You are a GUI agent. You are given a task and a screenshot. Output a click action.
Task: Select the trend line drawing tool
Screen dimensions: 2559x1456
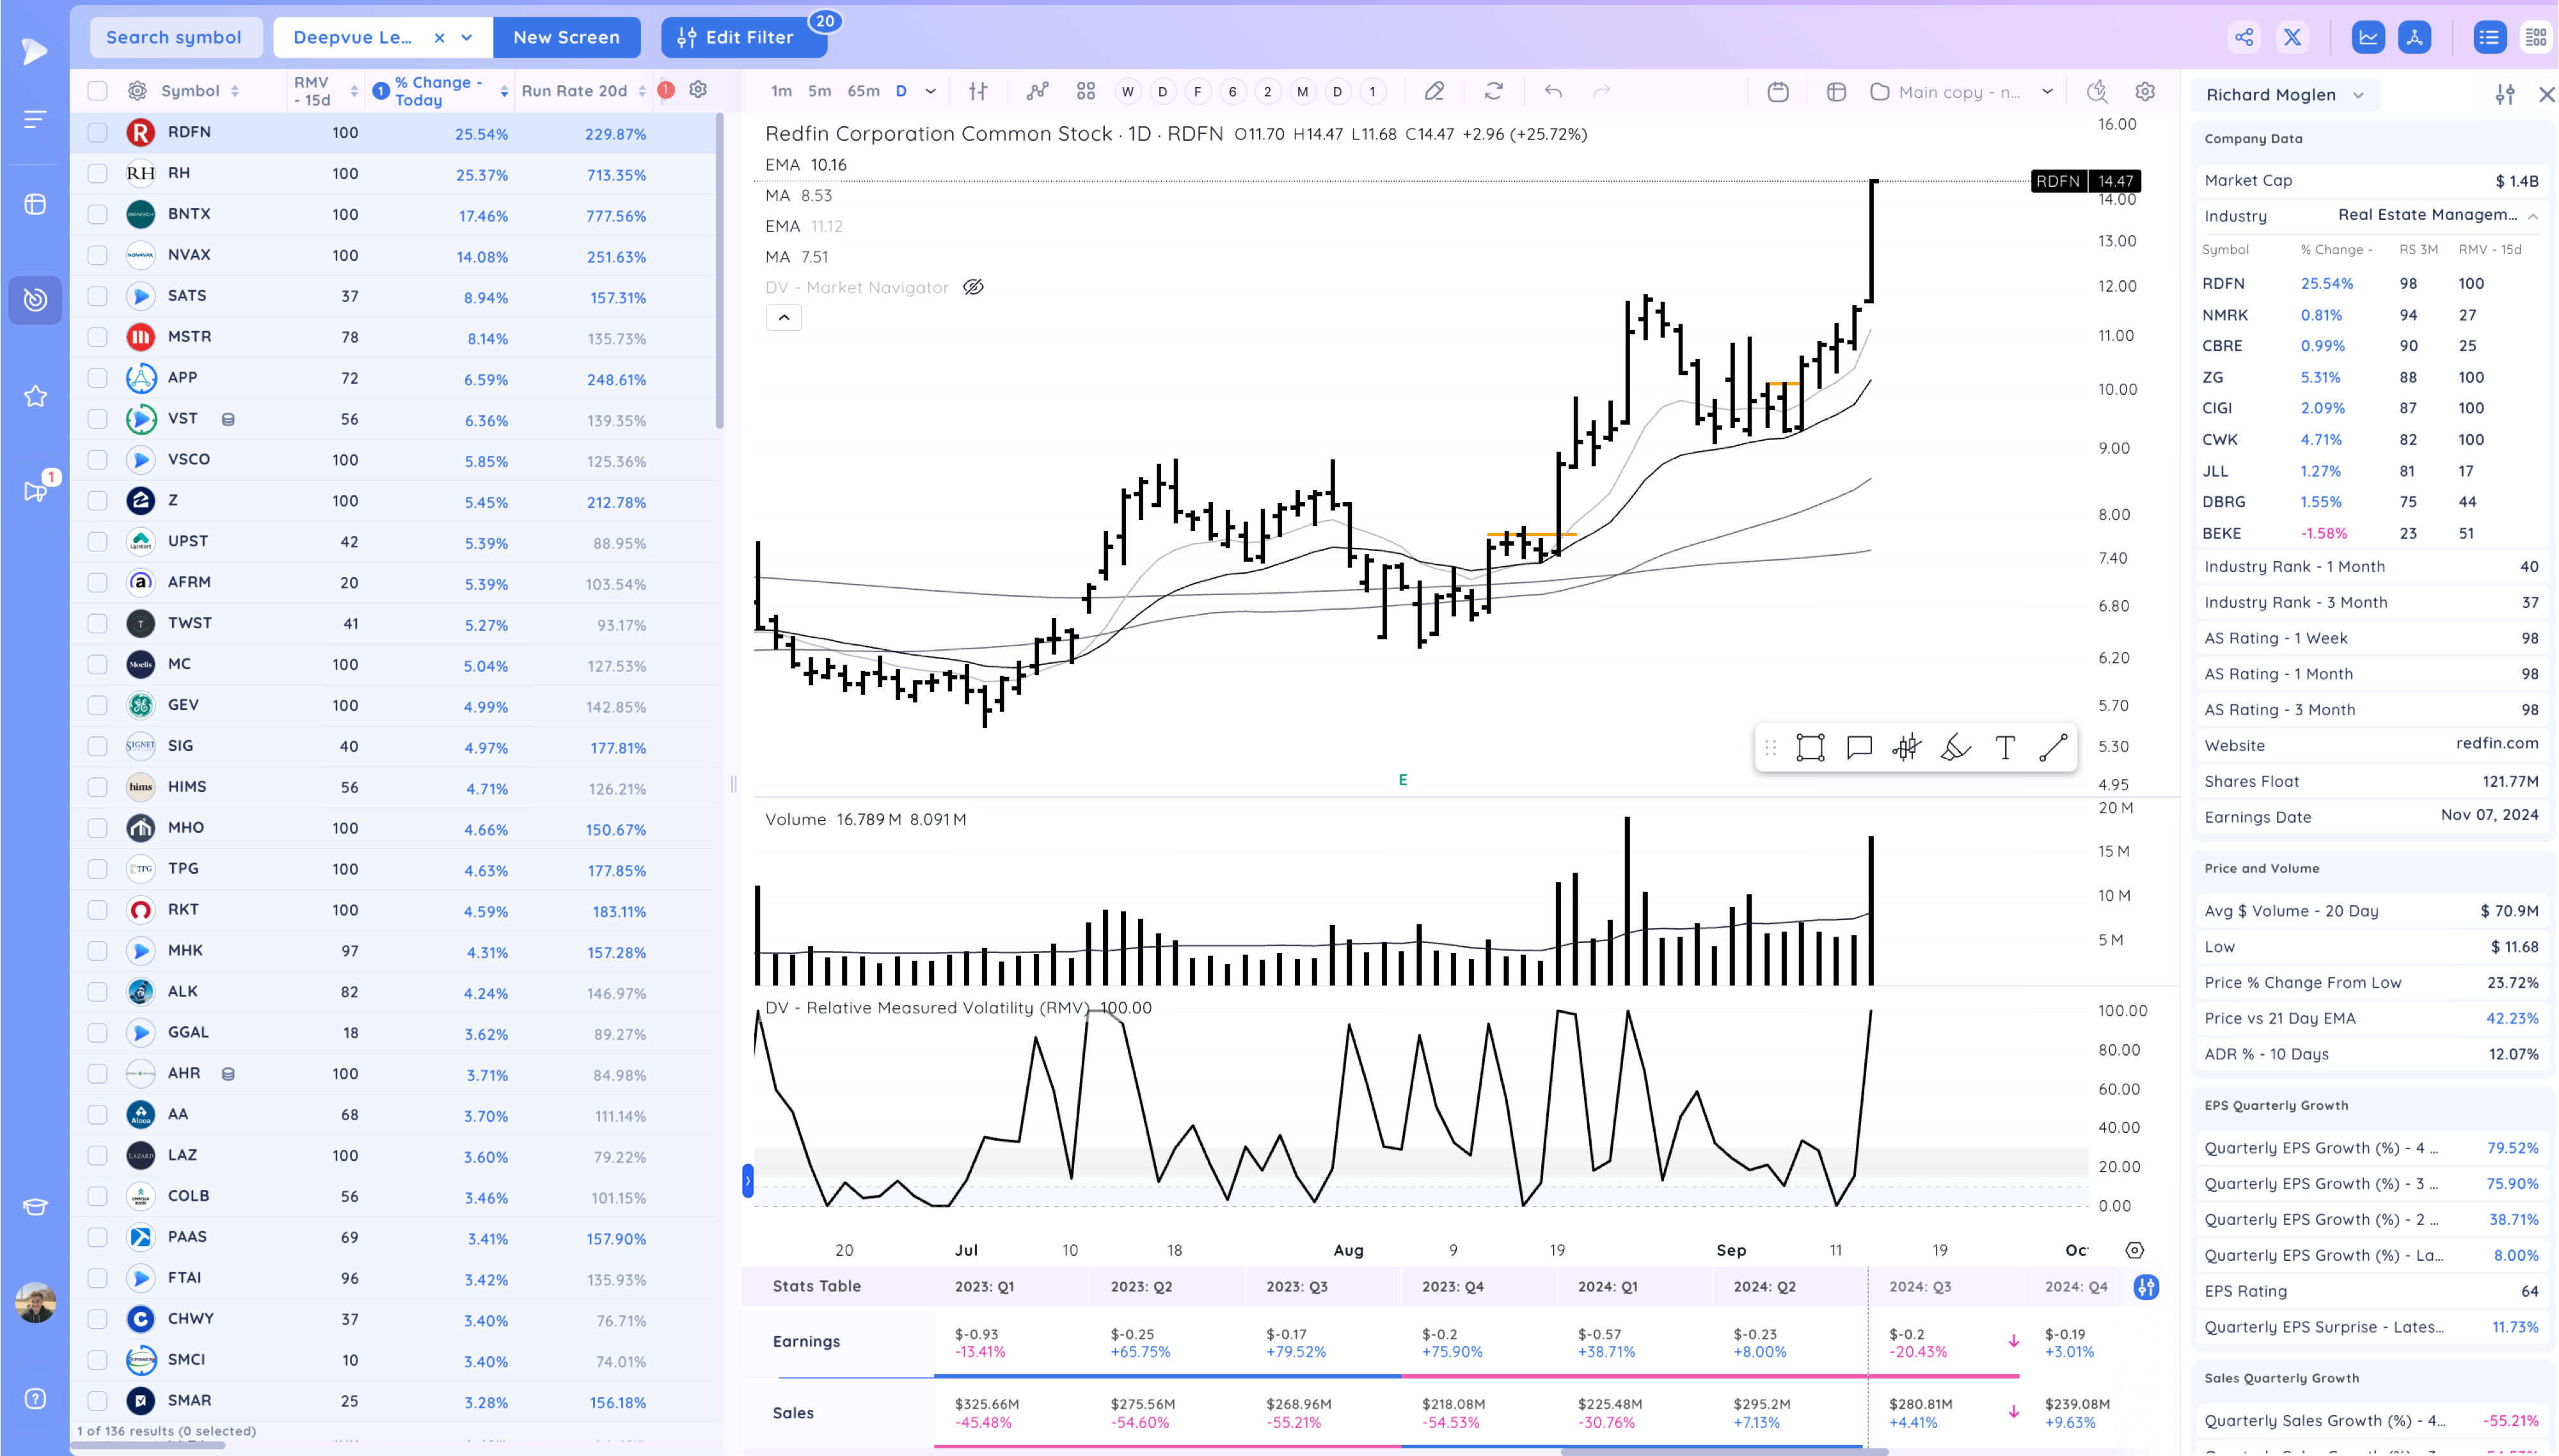2053,748
